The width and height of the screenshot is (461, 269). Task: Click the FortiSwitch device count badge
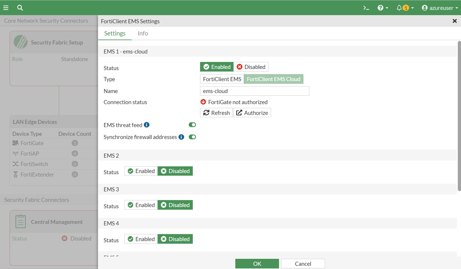coord(75,164)
